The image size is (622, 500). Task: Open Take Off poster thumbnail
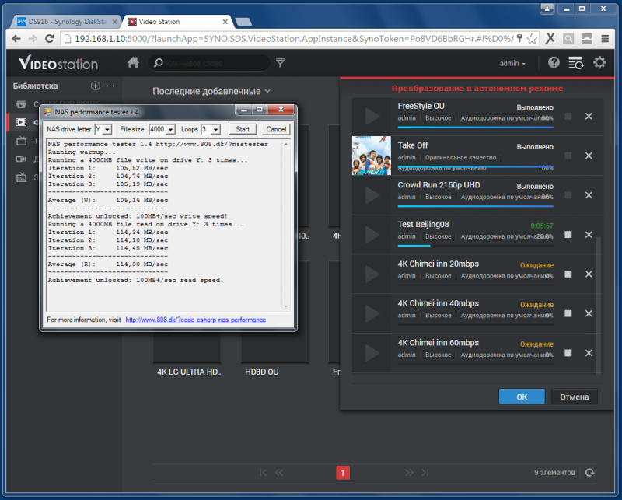[x=372, y=156]
